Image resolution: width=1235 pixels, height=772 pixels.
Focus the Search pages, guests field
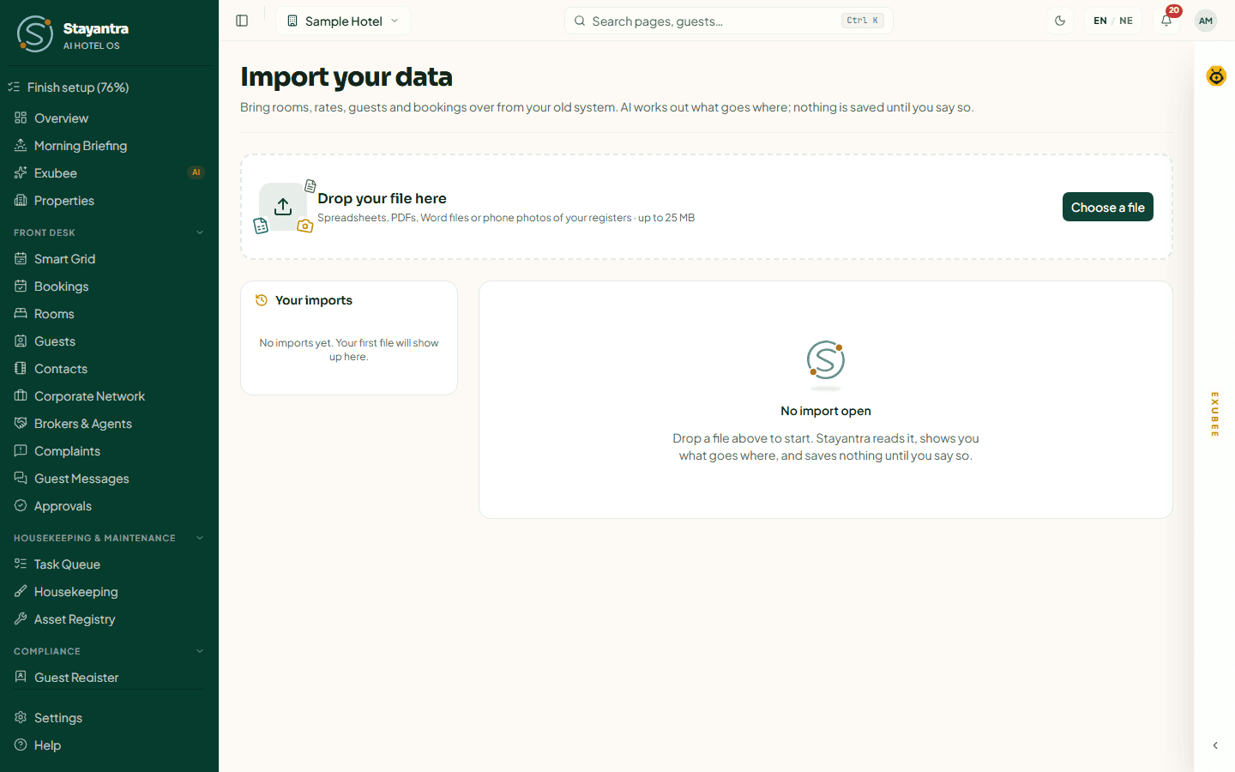click(x=728, y=21)
